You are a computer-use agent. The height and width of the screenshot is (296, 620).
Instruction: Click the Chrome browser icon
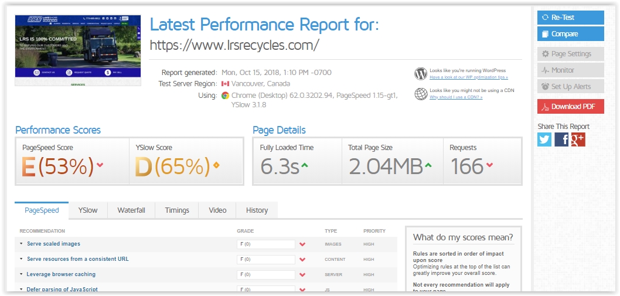click(x=226, y=96)
